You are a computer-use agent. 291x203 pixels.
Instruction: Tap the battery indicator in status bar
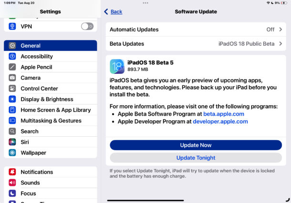tap(284, 3)
